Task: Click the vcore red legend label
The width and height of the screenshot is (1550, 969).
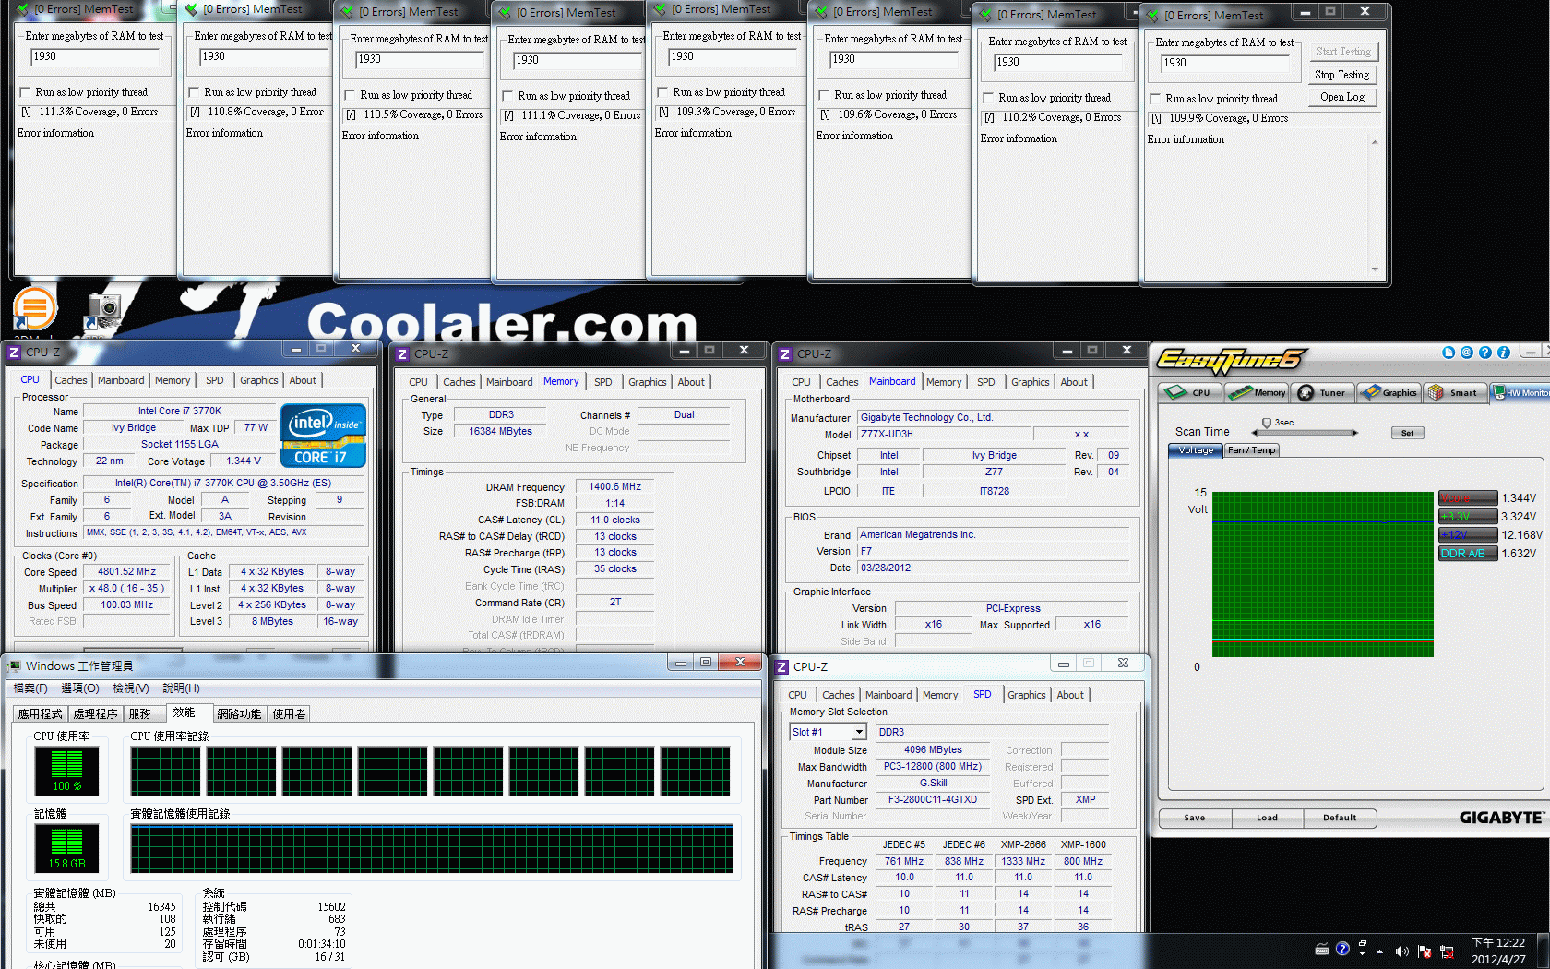Action: 1467,498
